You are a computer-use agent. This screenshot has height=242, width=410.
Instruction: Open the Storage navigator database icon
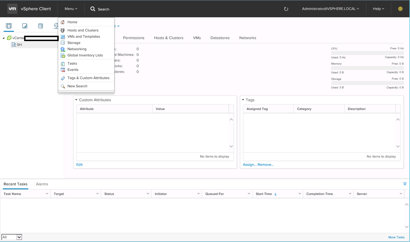(x=41, y=26)
